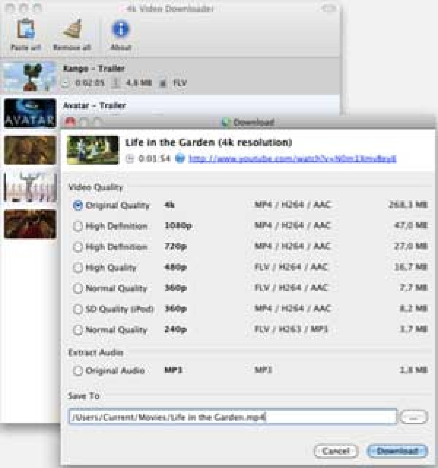The width and height of the screenshot is (438, 468).
Task: Select High Definition 720p option
Action: [x=78, y=247]
